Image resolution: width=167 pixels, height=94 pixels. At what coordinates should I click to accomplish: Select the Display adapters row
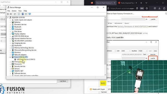pos(20,34)
